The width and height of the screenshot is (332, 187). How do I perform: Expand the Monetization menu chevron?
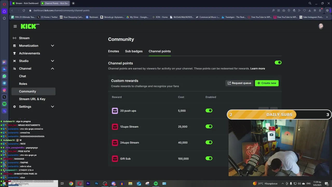[x=52, y=46]
